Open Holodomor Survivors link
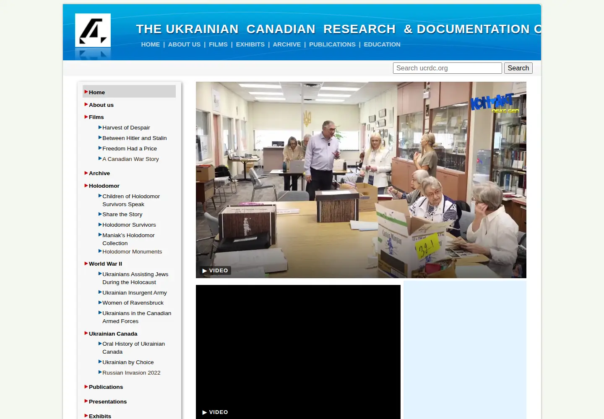 pyautogui.click(x=129, y=225)
